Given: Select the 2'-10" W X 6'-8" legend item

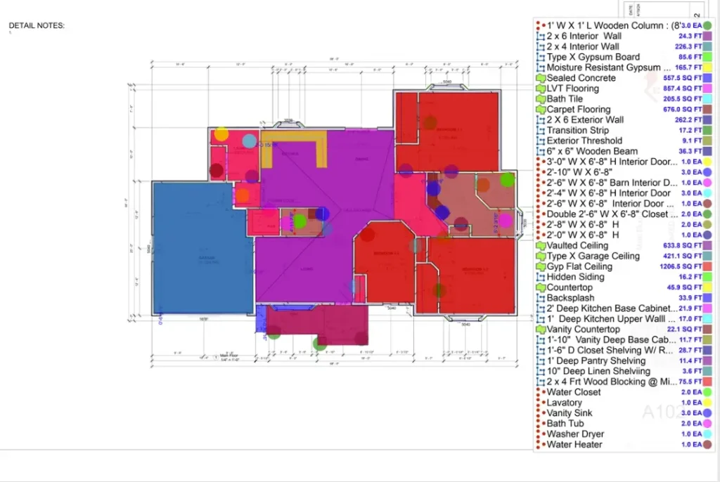Looking at the screenshot, I should point(624,172).
